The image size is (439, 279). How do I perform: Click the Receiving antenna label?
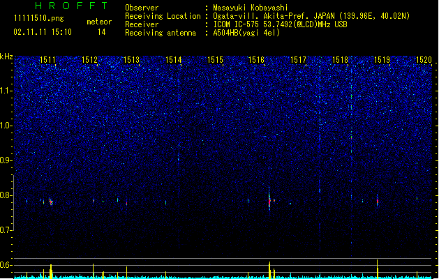(161, 33)
